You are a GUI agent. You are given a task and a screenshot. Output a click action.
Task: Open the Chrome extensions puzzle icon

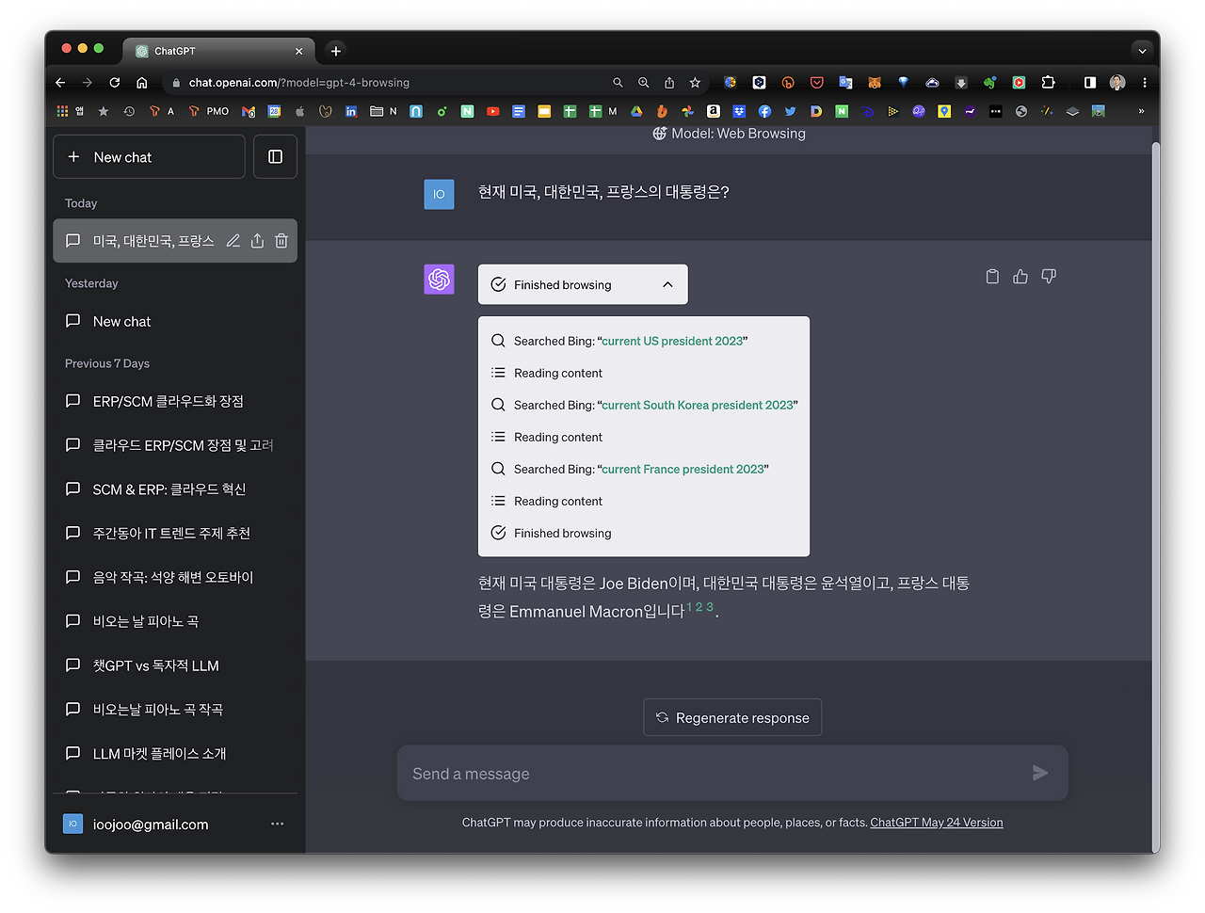pyautogui.click(x=1048, y=83)
